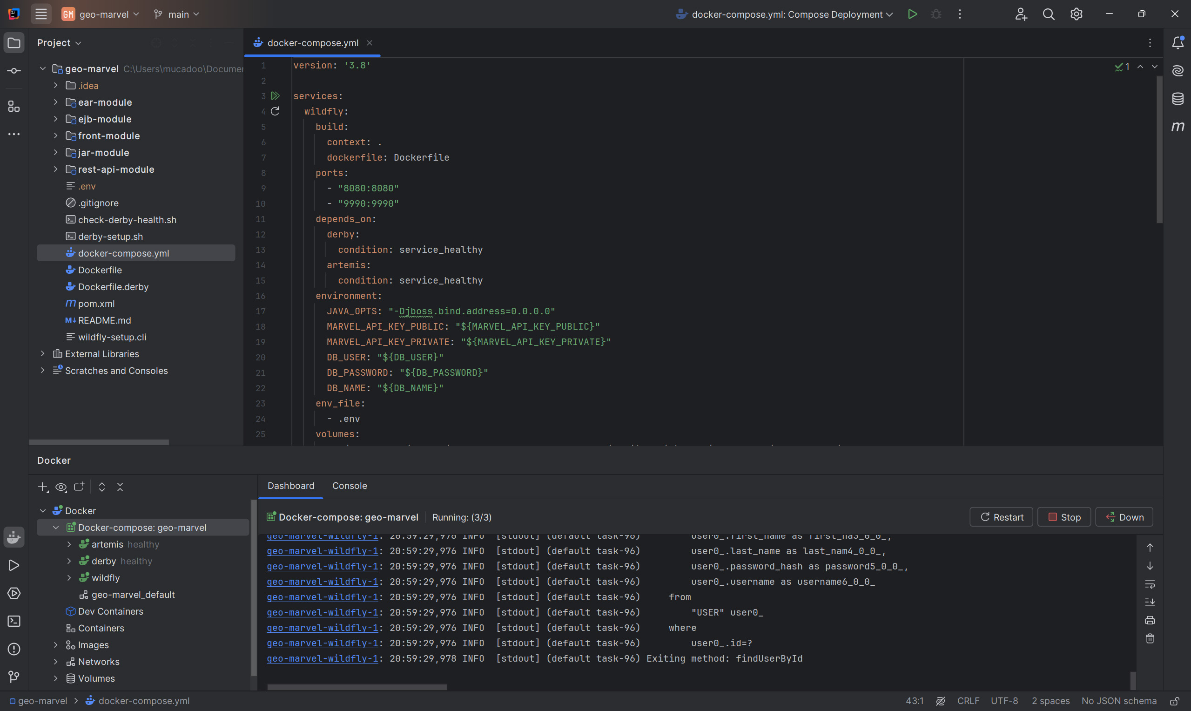Open the Terminal tool window
The width and height of the screenshot is (1191, 711).
pos(14,621)
